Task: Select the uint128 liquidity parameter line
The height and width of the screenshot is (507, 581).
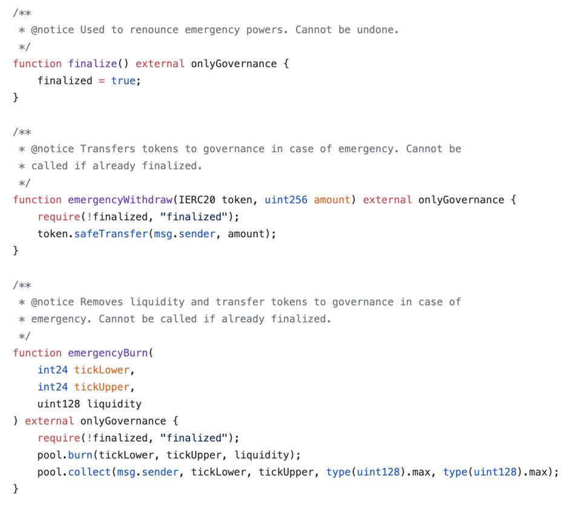Action: 90,404
